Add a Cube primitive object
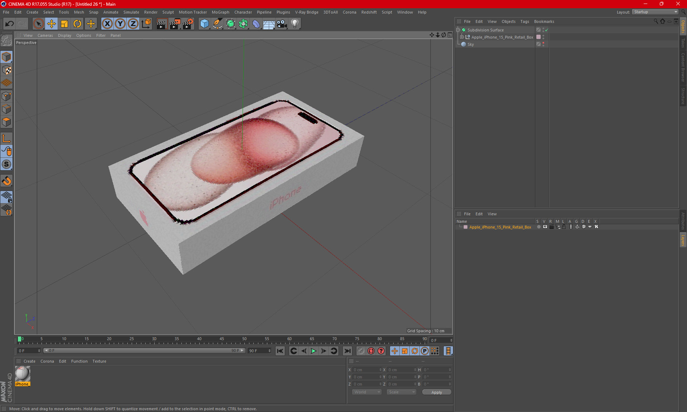This screenshot has width=687, height=412. click(204, 24)
